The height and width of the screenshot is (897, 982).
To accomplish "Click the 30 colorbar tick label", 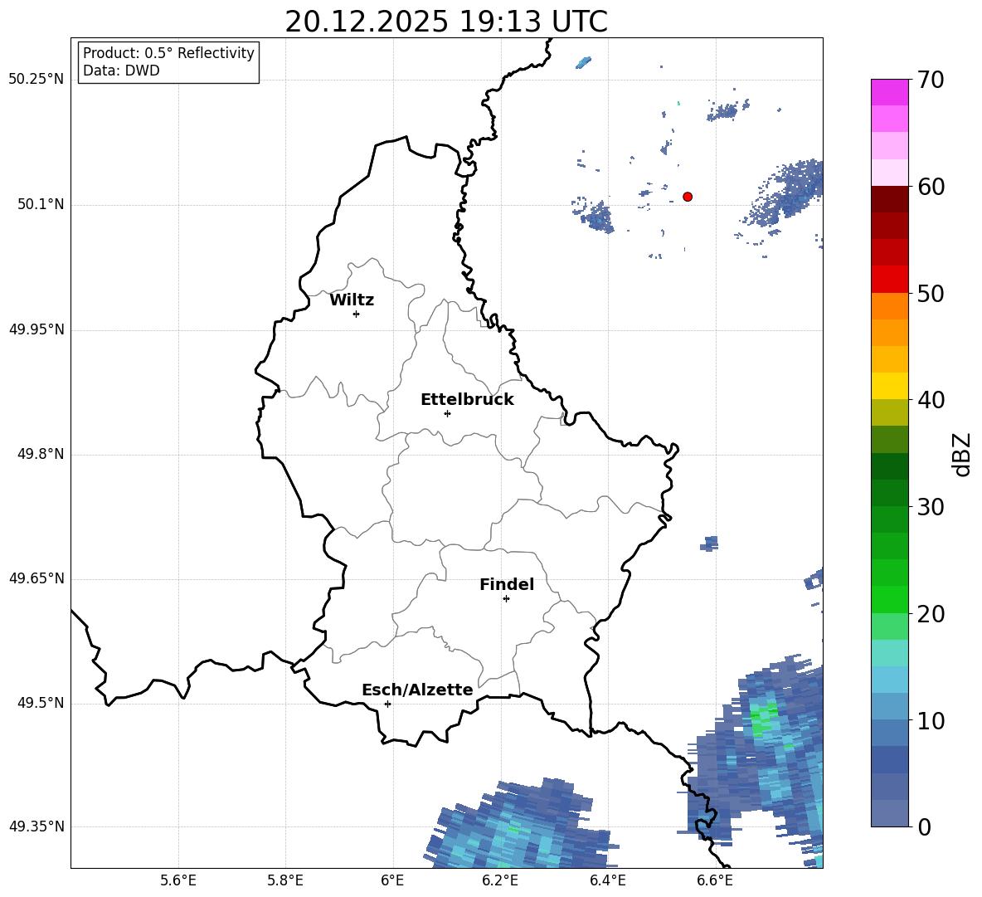I will tap(931, 507).
